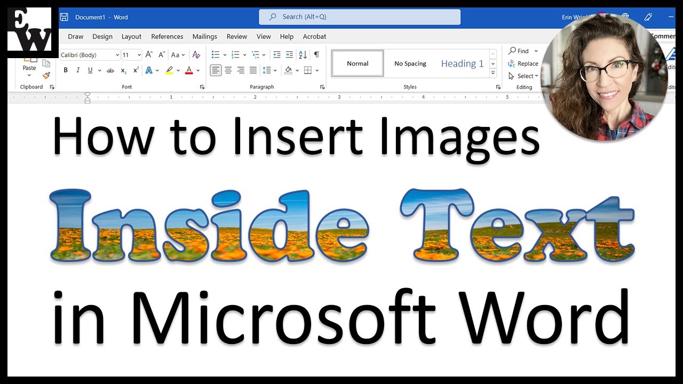The height and width of the screenshot is (384, 683).
Task: Decrease font size with the shrink font icon
Action: 162,55
